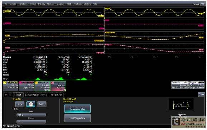Switch to the TriggerScan tab
The image size is (207, 130).
[56, 95]
